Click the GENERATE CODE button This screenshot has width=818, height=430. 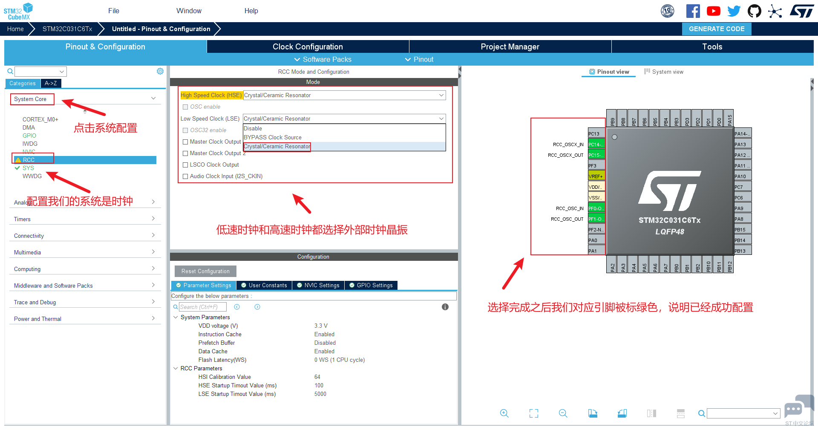[717, 29]
